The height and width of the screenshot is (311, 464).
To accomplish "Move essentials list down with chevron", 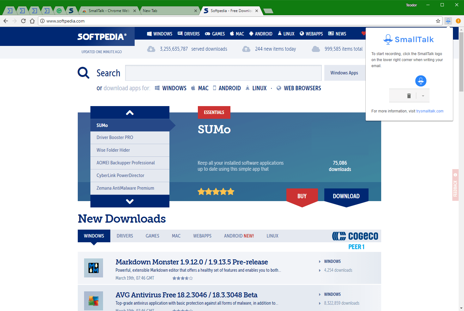I will 130,201.
